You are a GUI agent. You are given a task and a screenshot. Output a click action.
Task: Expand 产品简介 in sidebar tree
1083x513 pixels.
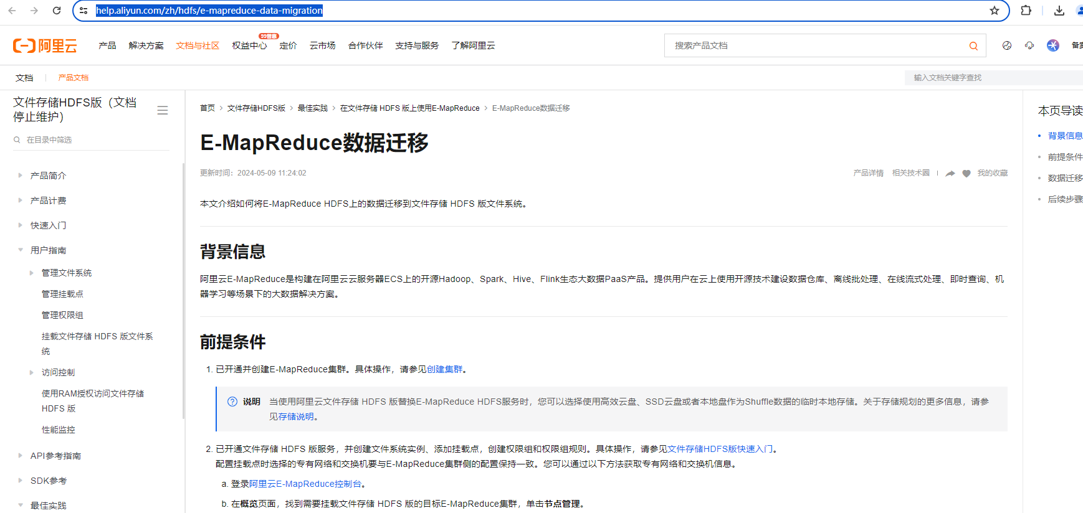point(20,176)
